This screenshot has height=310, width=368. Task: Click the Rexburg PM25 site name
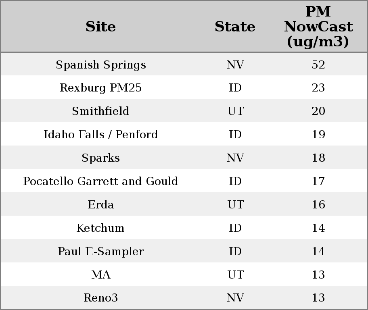coord(100,88)
